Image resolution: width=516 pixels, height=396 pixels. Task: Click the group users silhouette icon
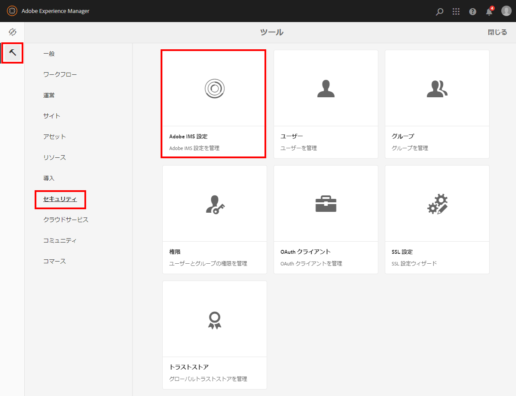[x=437, y=89]
